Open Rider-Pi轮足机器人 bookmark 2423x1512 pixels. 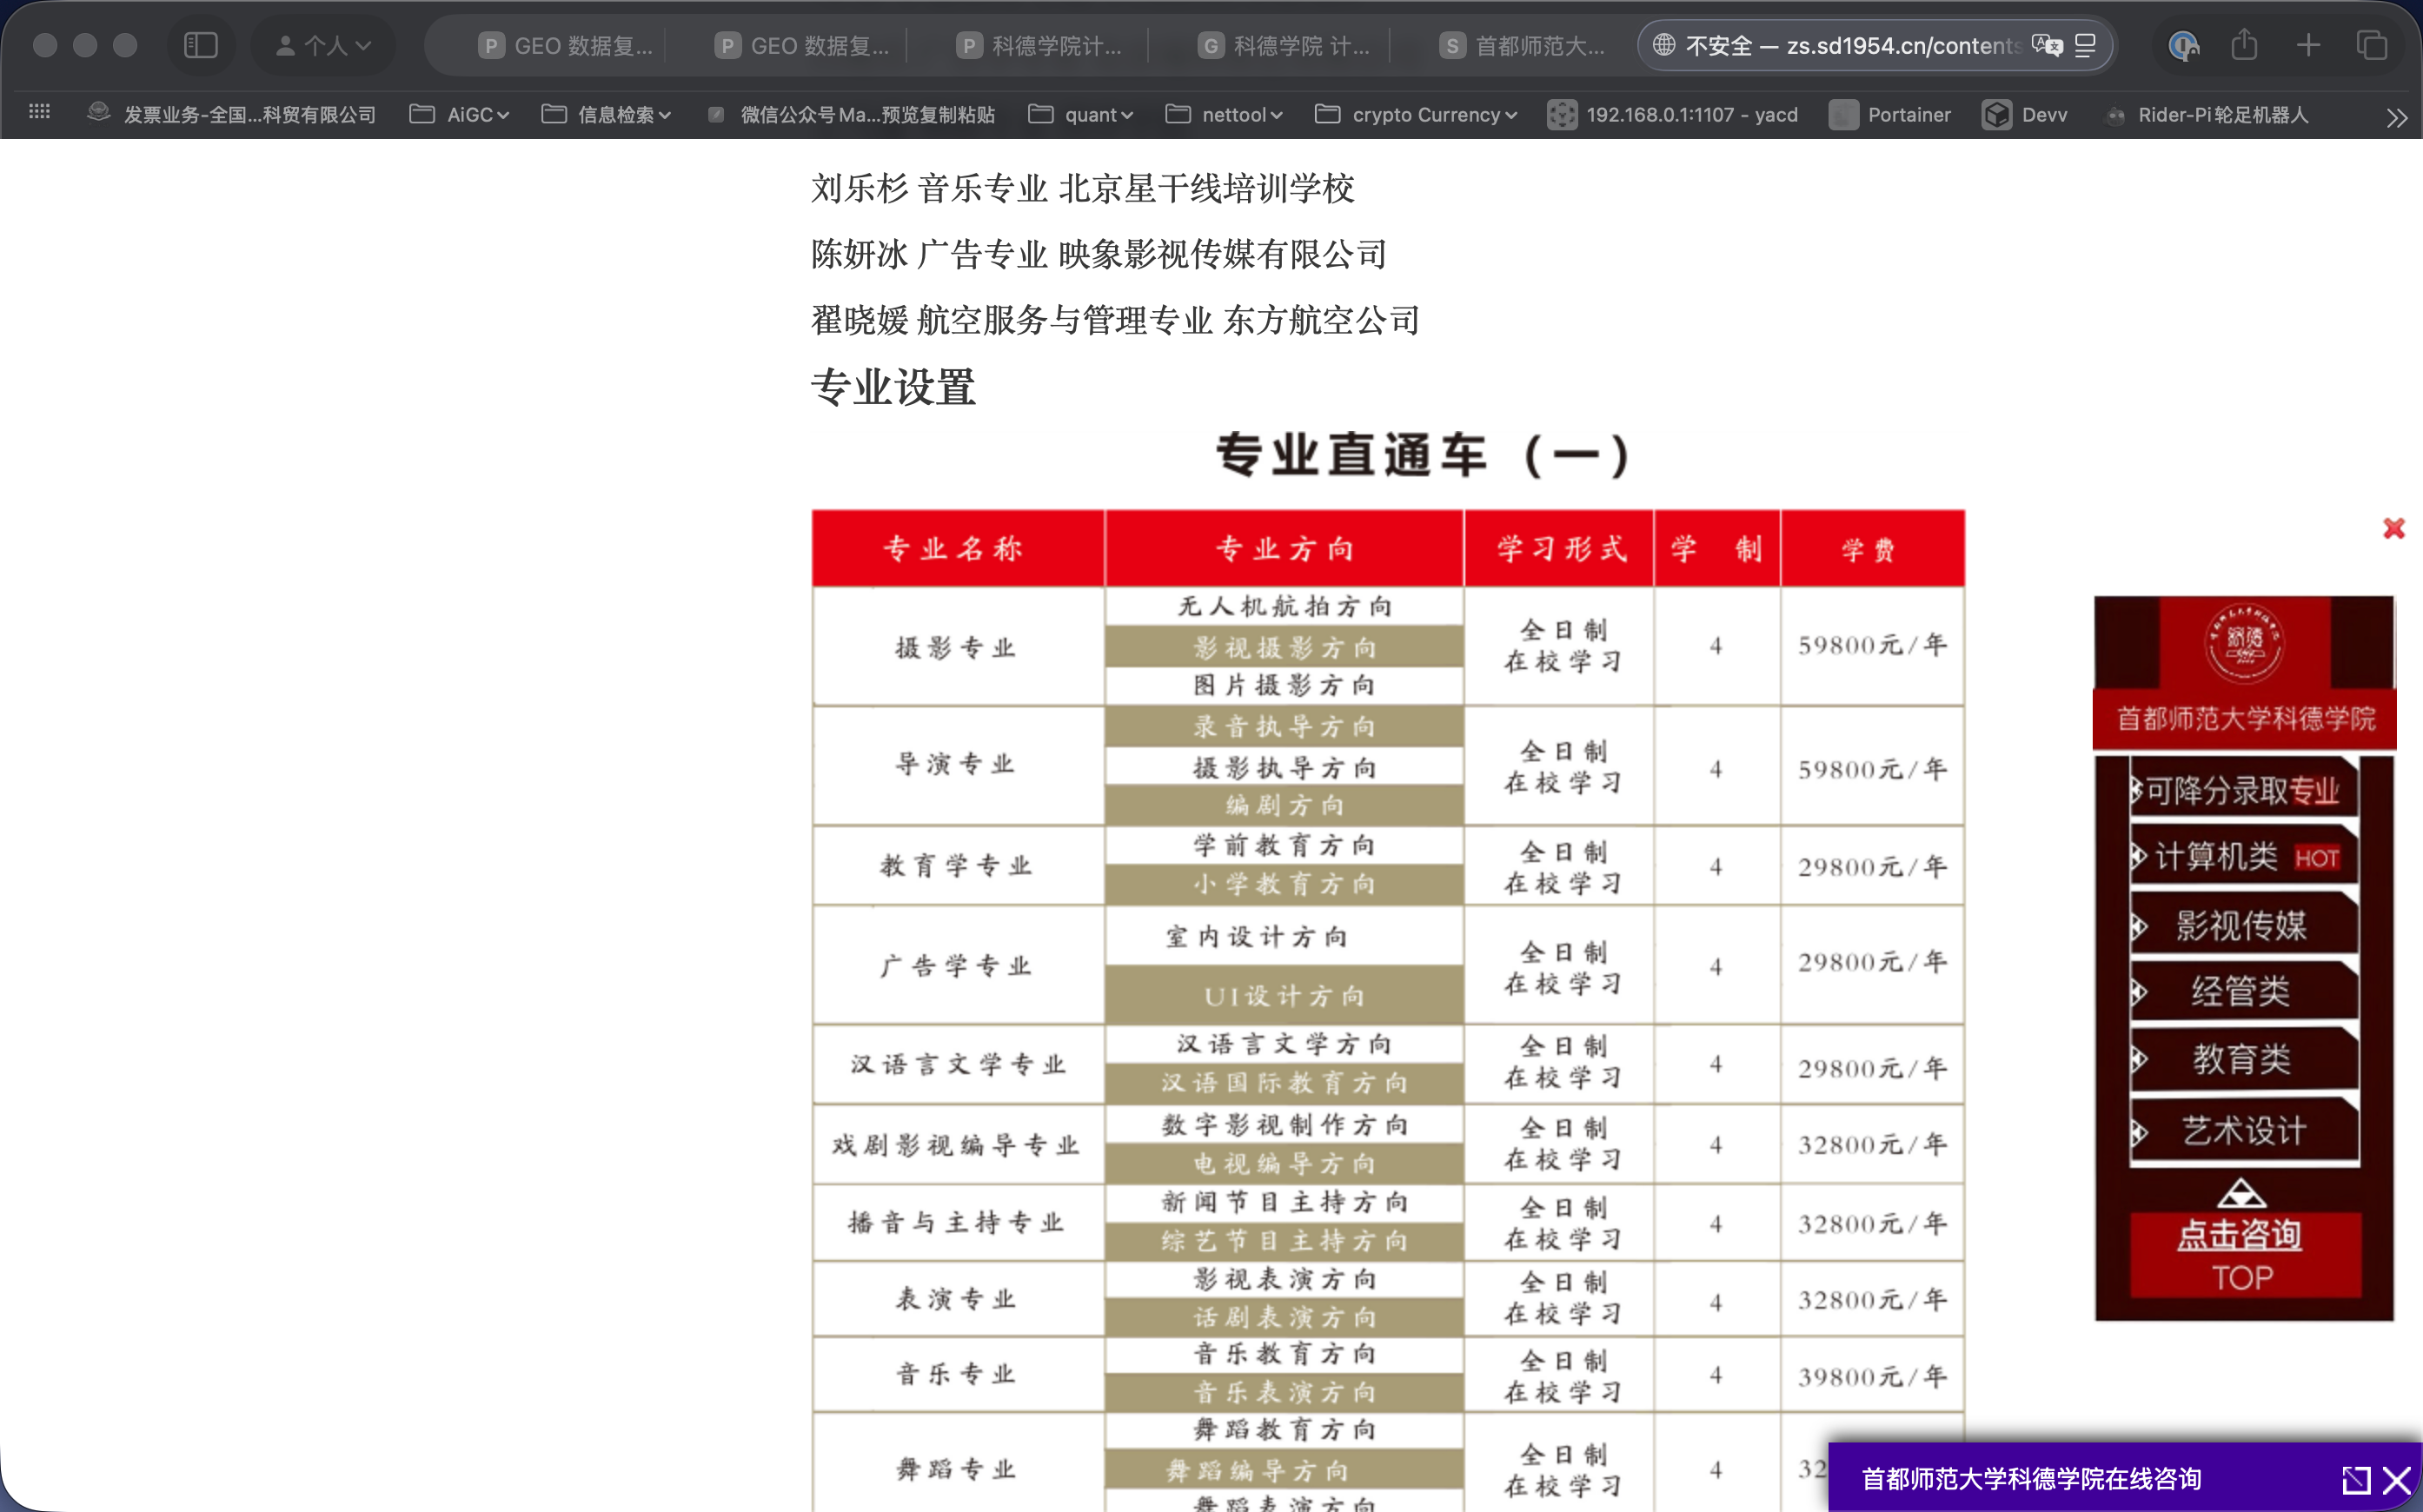2206,114
